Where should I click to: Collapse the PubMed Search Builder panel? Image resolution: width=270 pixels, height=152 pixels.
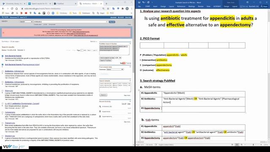point(130,44)
